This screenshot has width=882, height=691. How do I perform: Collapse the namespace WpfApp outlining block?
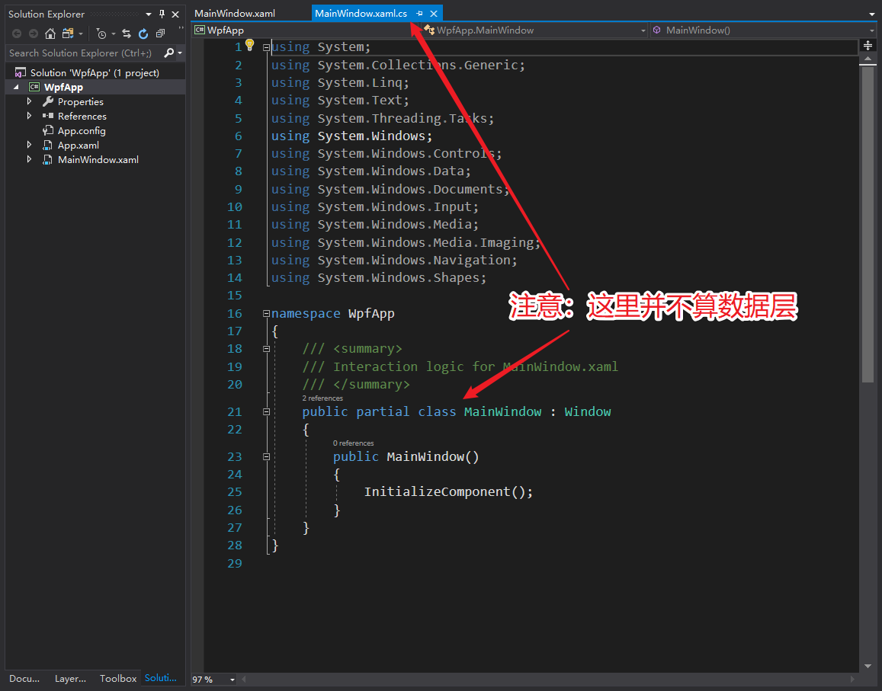[x=267, y=314]
